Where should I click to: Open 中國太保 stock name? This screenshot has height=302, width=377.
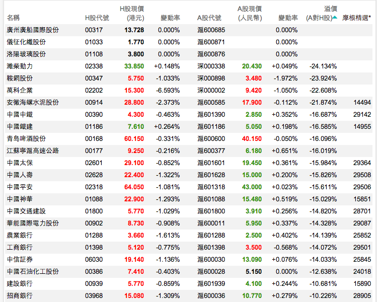click(20, 163)
